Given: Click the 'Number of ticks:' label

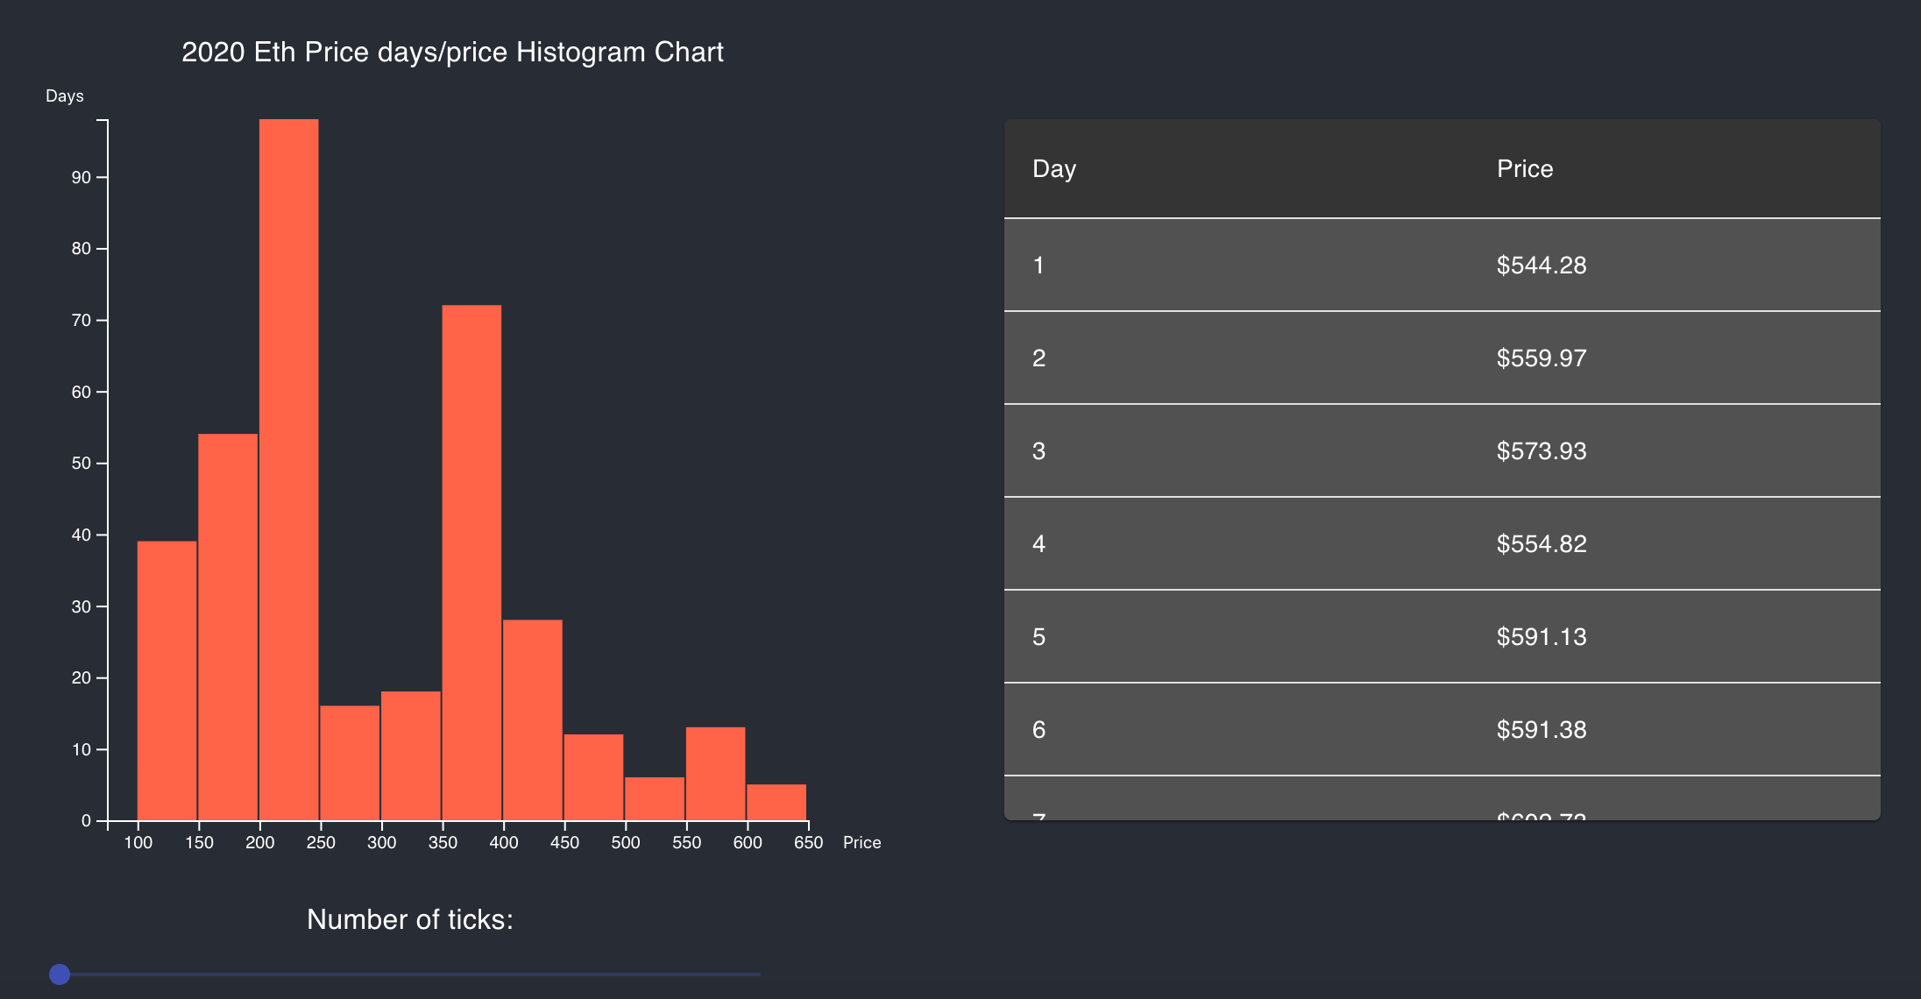Looking at the screenshot, I should 410,918.
